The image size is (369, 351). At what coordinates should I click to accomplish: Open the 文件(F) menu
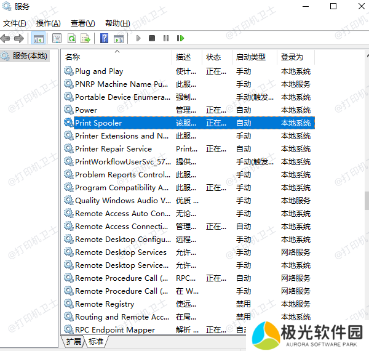tap(15, 23)
